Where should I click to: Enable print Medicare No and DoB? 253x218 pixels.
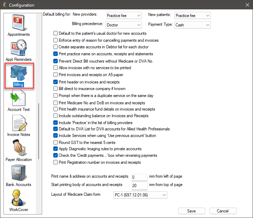tap(55, 103)
